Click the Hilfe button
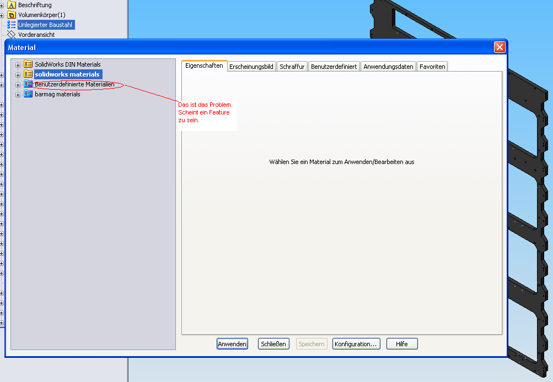 click(402, 344)
